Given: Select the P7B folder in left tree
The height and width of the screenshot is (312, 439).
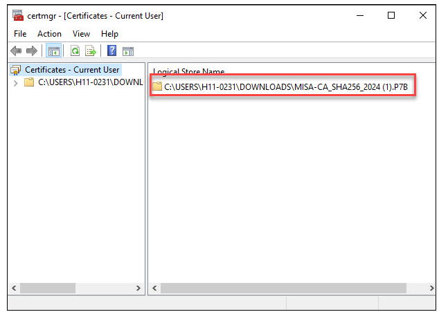Looking at the screenshot, I should pos(90,82).
